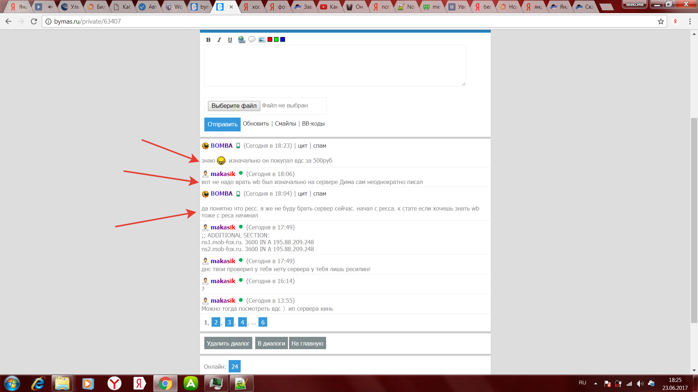Bookmark page with star icon
The height and width of the screenshot is (392, 698).
(x=661, y=21)
